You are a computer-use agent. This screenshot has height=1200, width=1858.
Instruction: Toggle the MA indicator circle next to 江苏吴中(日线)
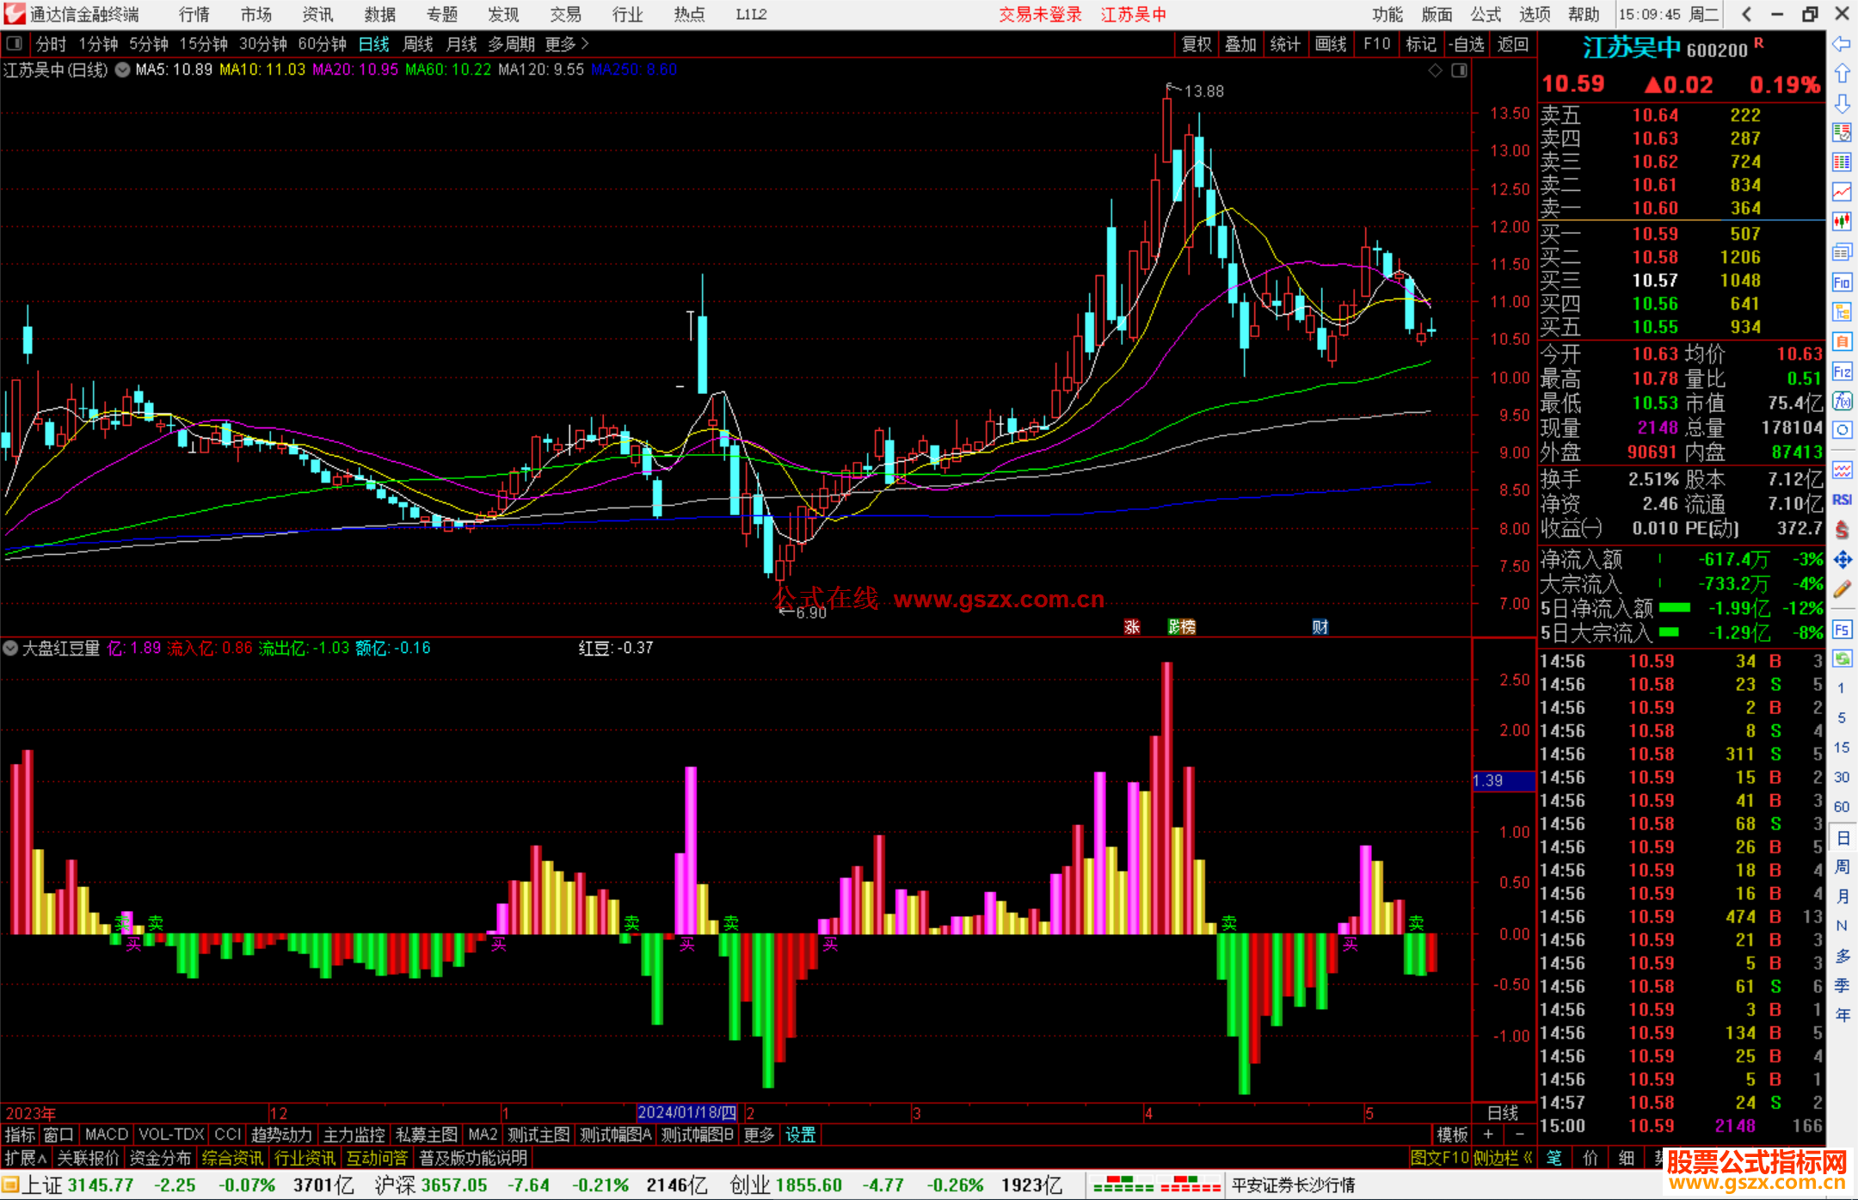[x=123, y=70]
